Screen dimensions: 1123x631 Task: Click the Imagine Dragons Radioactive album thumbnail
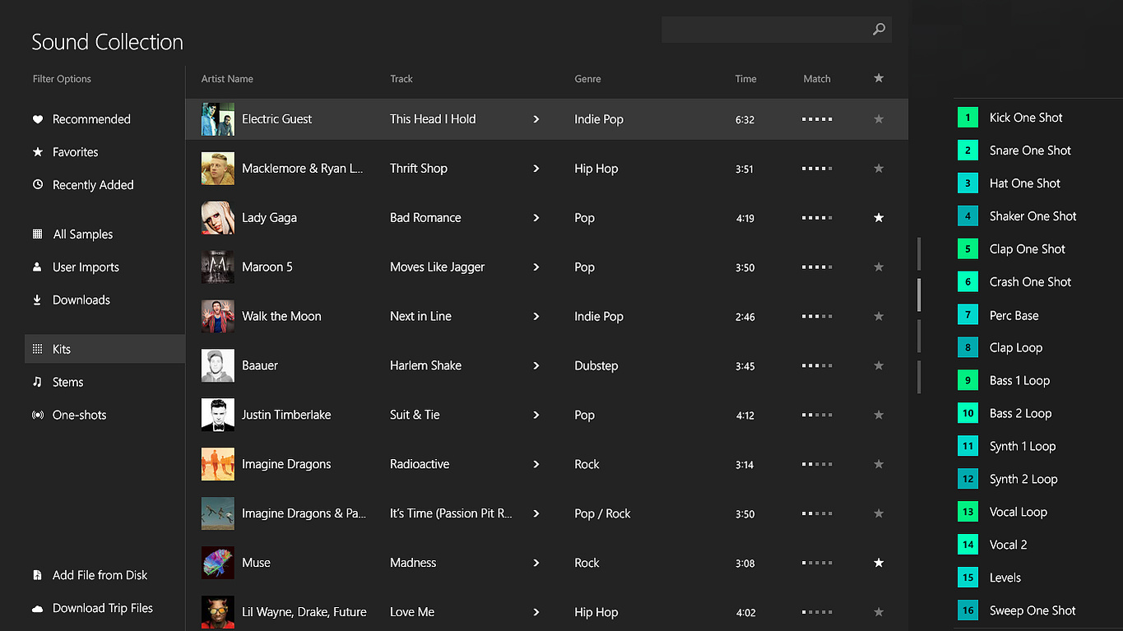click(218, 464)
